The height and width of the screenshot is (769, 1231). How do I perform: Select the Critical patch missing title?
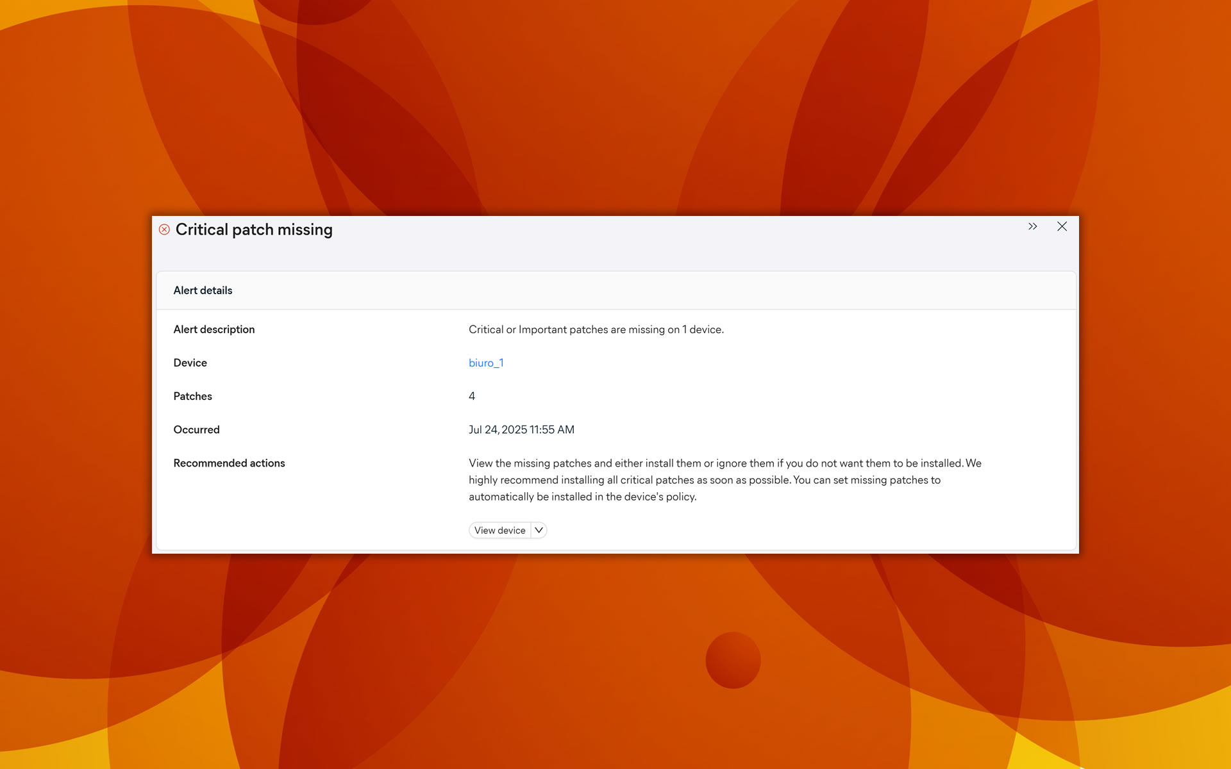point(254,229)
